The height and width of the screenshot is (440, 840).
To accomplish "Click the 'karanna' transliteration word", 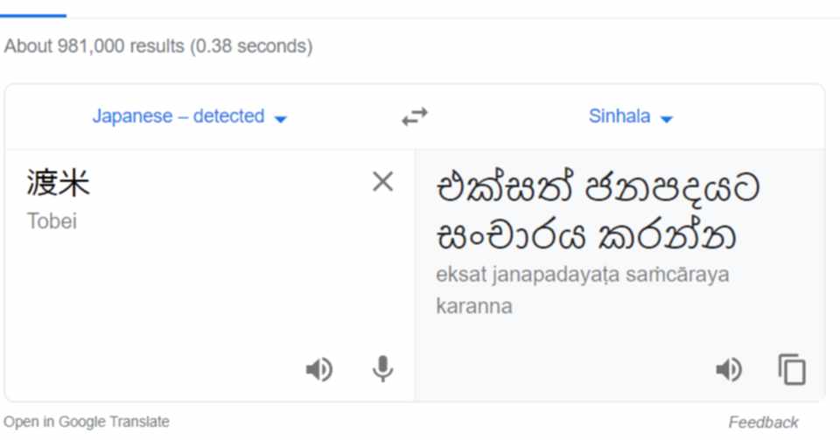I will 473,306.
